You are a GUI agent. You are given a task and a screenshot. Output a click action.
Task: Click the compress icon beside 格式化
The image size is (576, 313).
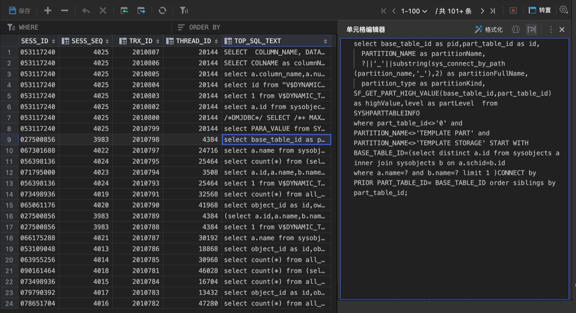pos(516,30)
